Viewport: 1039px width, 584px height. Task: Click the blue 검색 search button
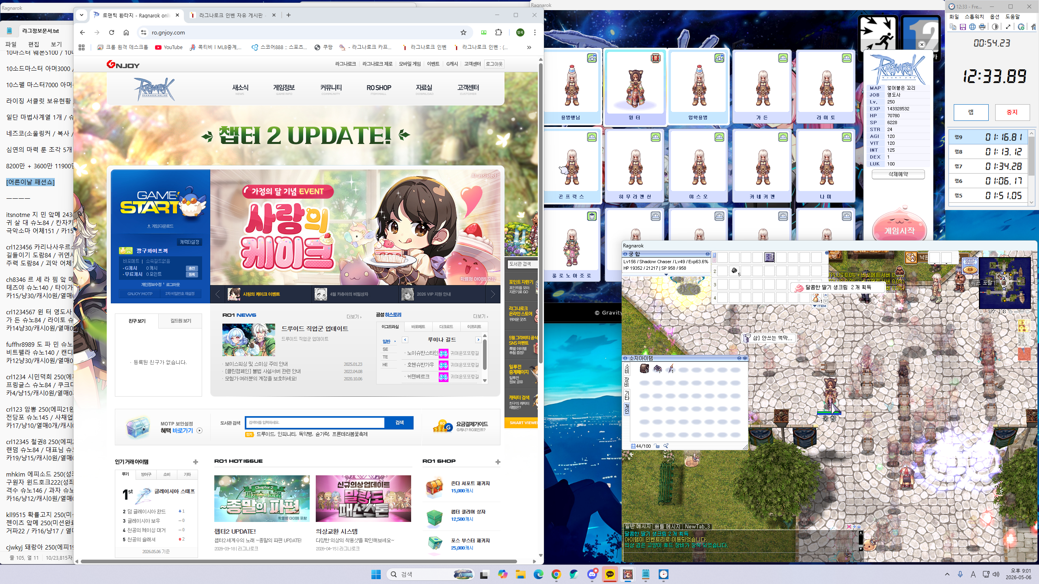tap(399, 423)
